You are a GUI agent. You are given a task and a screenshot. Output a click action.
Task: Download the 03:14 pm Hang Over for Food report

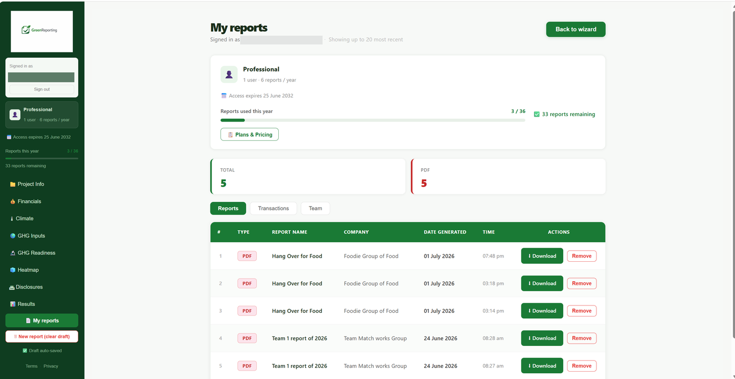pos(542,311)
